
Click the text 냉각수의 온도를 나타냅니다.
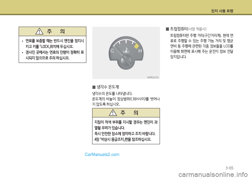pyautogui.click(x=112, y=93)
